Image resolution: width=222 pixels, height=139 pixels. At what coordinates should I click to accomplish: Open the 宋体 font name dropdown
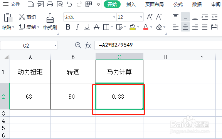click(x=114, y=17)
